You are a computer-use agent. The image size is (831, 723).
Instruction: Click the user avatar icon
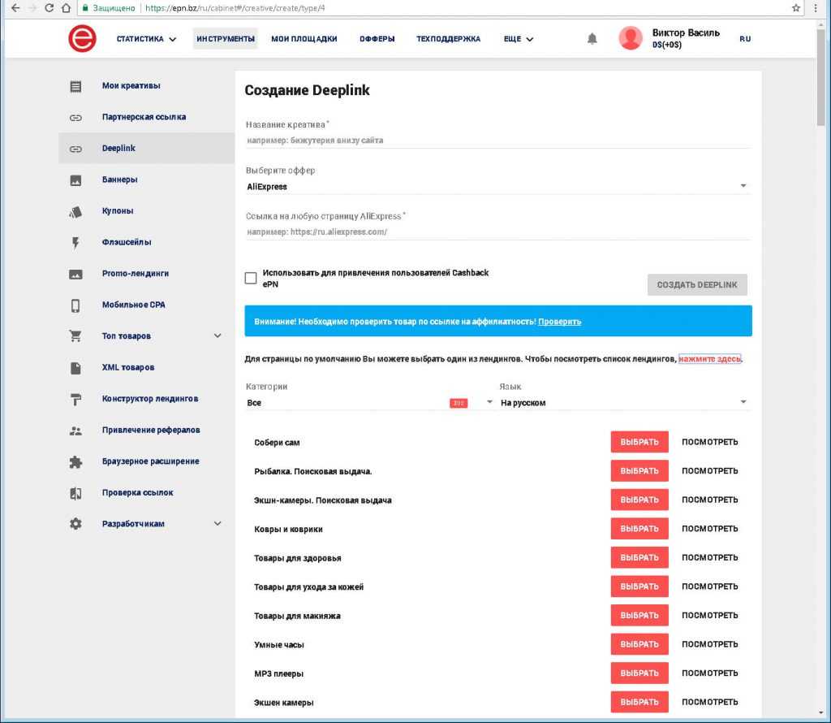(631, 38)
